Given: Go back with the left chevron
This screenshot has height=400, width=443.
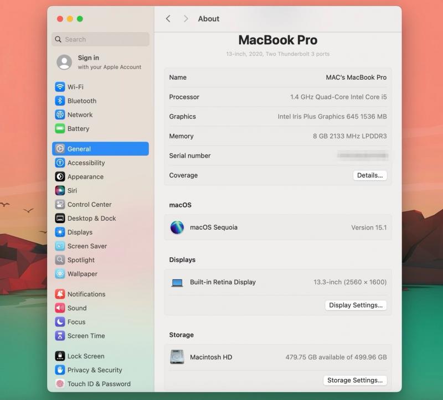Looking at the screenshot, I should tap(168, 19).
